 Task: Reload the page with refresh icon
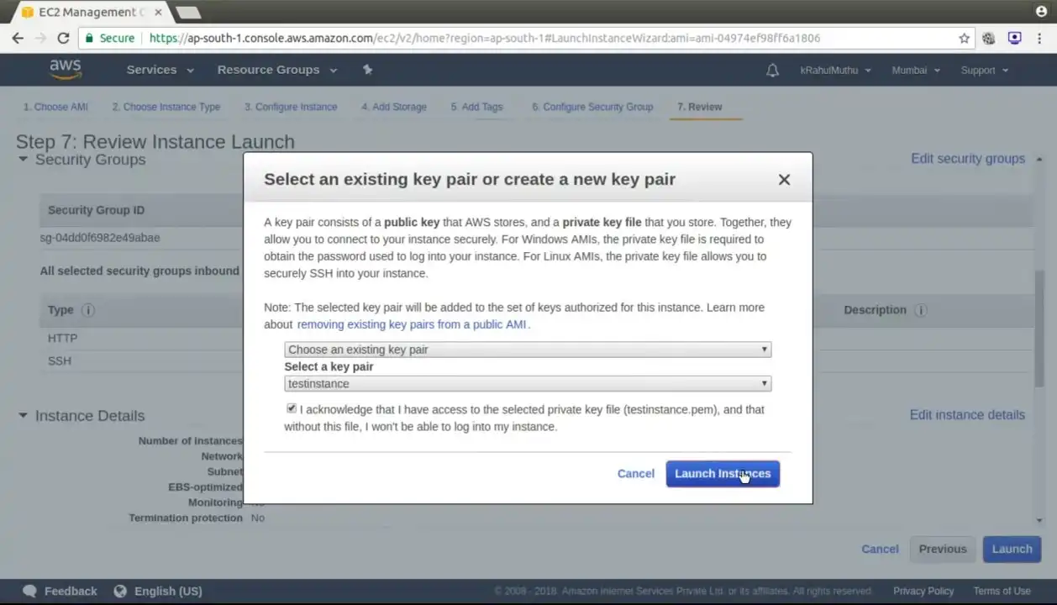point(63,38)
